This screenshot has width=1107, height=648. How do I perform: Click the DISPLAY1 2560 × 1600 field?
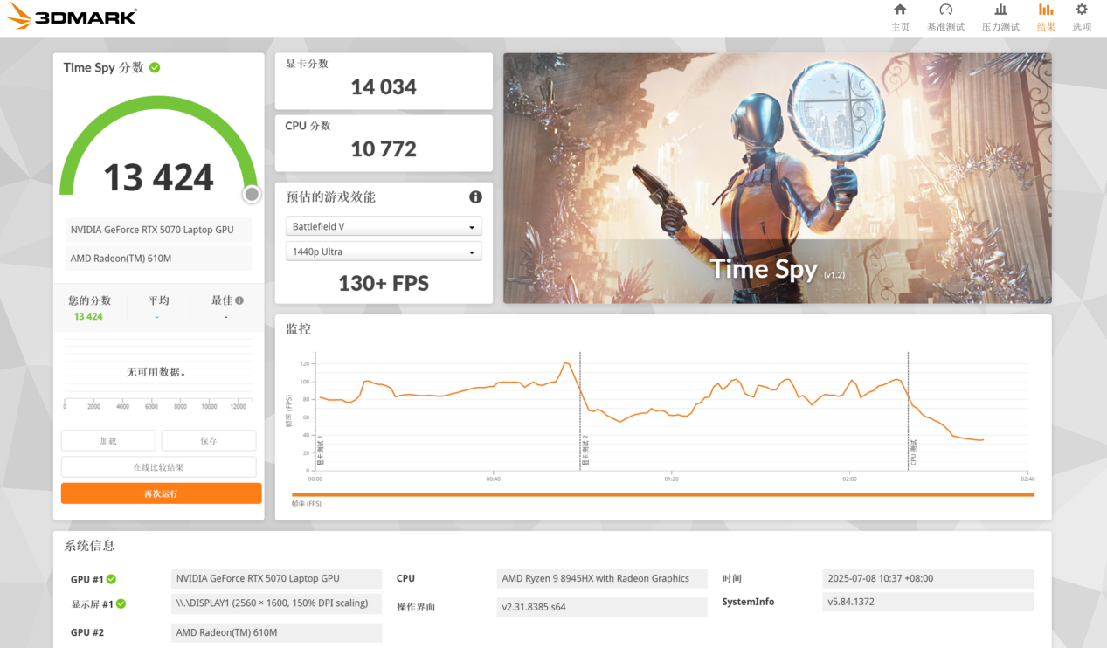coord(276,603)
